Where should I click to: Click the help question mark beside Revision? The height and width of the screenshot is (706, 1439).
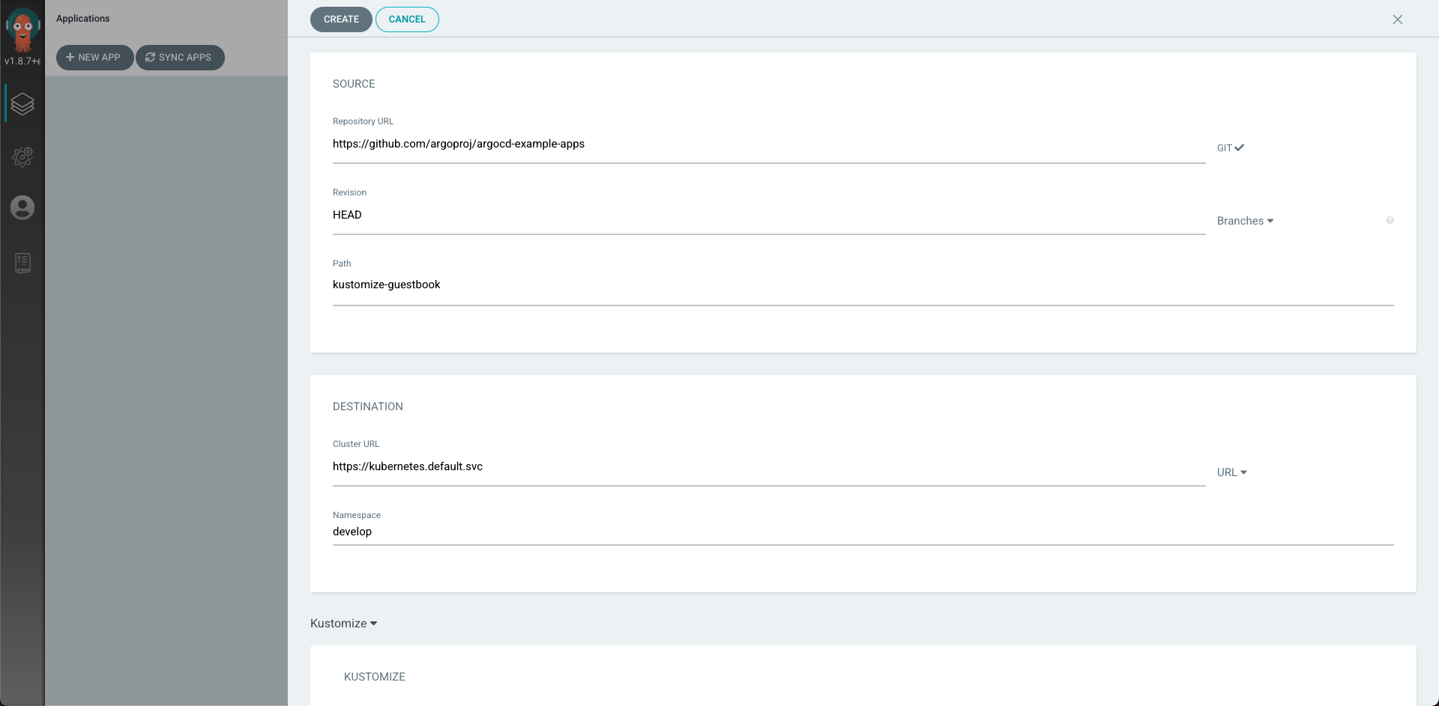(1390, 220)
